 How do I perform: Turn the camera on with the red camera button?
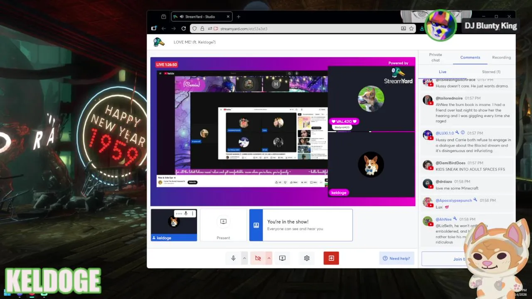[x=258, y=258]
